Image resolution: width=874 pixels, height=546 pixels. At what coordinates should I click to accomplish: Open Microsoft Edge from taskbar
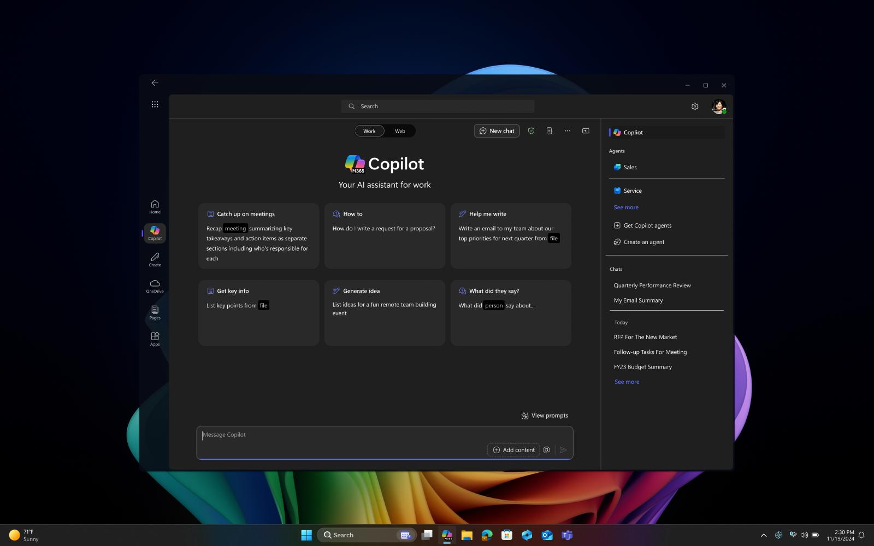point(487,535)
